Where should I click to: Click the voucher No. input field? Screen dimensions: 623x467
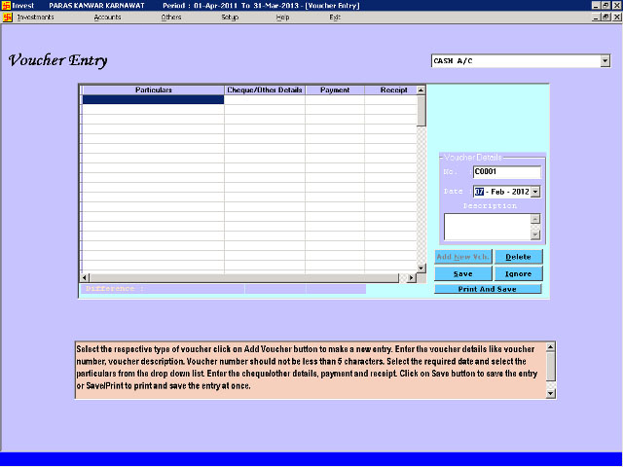click(x=506, y=172)
